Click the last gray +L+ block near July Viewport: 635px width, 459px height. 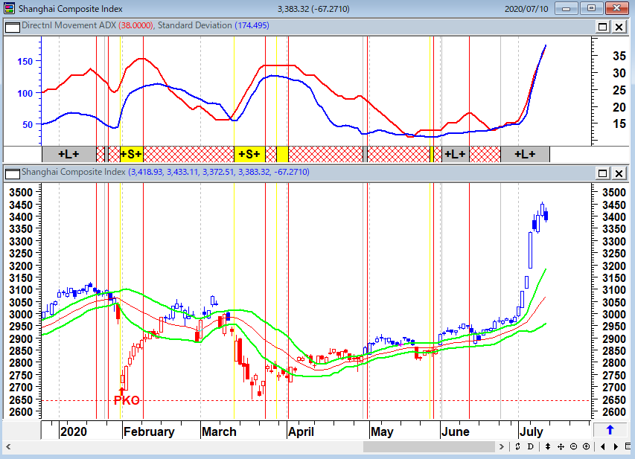coord(526,154)
